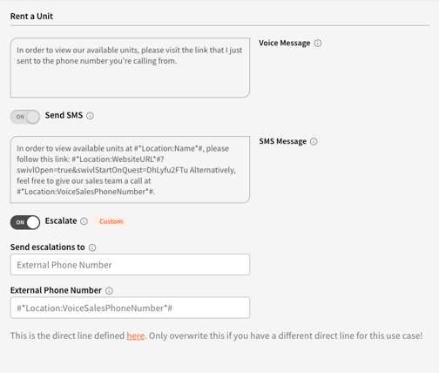The image size is (439, 373).
Task: Click the Escalate label text
Action: coord(61,221)
